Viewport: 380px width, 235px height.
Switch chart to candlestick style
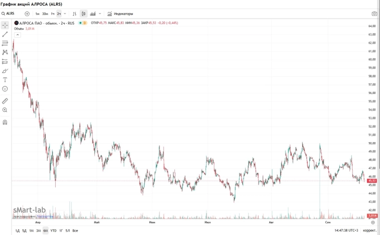tap(84, 14)
